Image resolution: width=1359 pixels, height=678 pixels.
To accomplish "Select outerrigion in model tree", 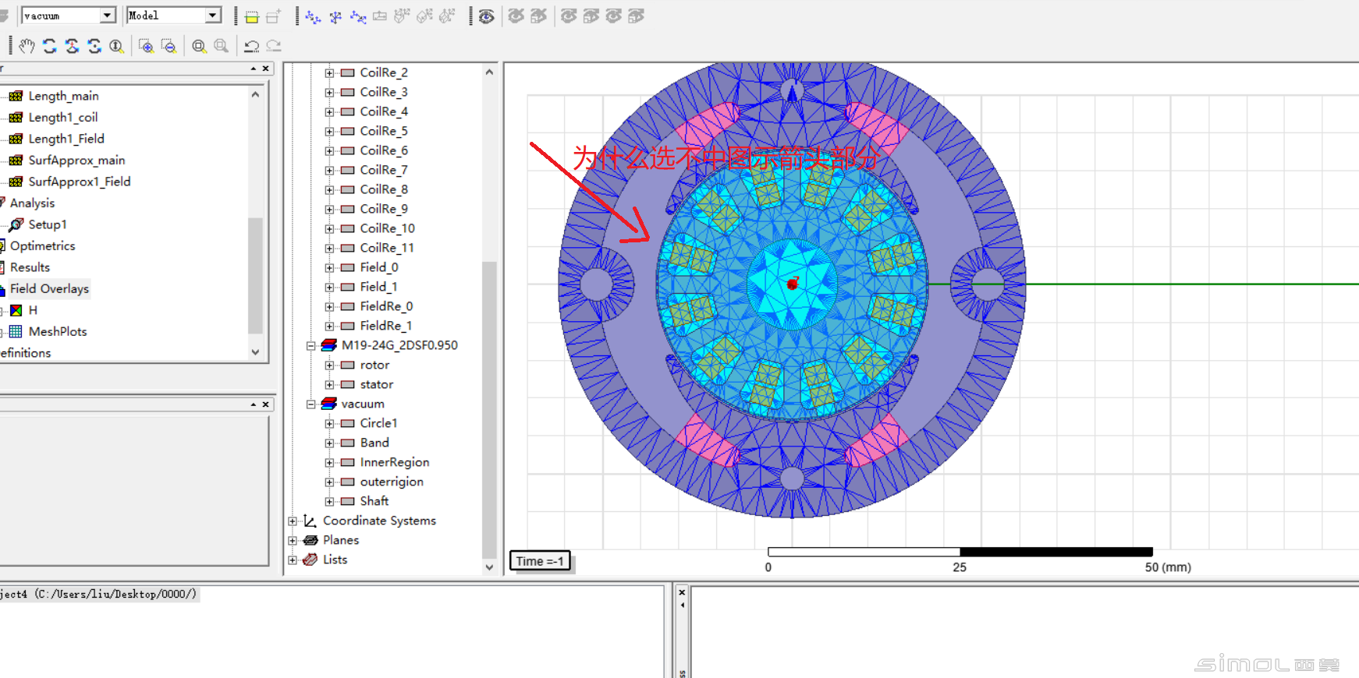I will [392, 482].
